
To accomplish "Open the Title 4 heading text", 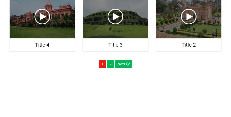I will click(x=42, y=45).
